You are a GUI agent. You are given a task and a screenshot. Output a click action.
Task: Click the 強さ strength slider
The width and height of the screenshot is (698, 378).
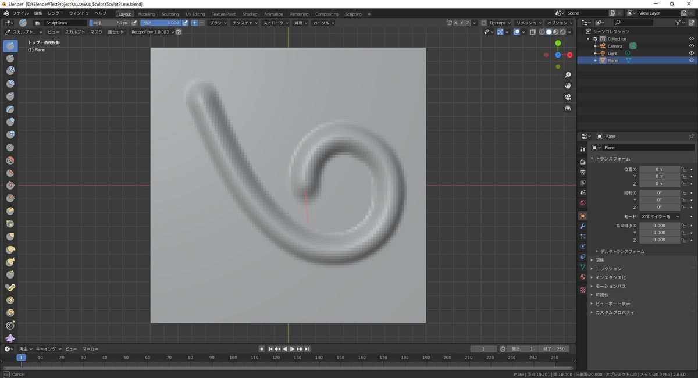tap(161, 23)
